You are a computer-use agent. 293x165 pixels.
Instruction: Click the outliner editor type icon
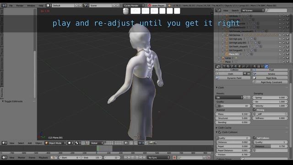(x=218, y=11)
